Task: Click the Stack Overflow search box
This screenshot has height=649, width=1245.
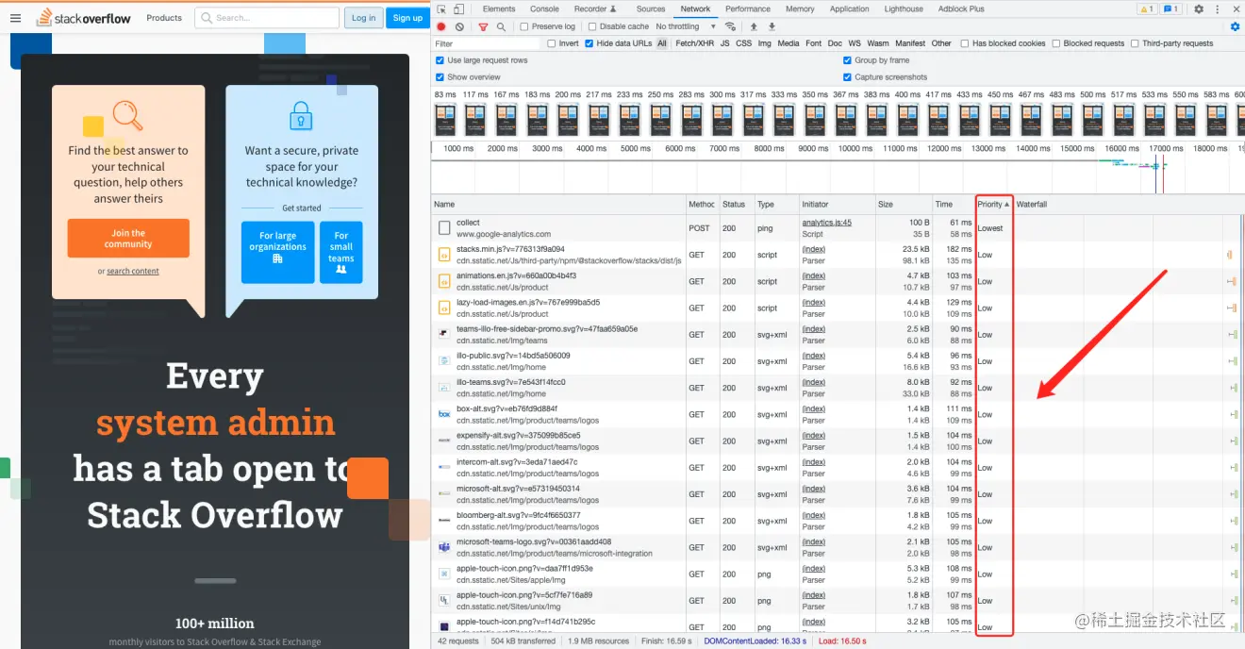Action: (x=267, y=18)
